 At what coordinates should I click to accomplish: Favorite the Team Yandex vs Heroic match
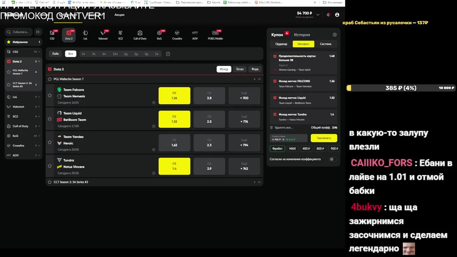pyautogui.click(x=50, y=142)
